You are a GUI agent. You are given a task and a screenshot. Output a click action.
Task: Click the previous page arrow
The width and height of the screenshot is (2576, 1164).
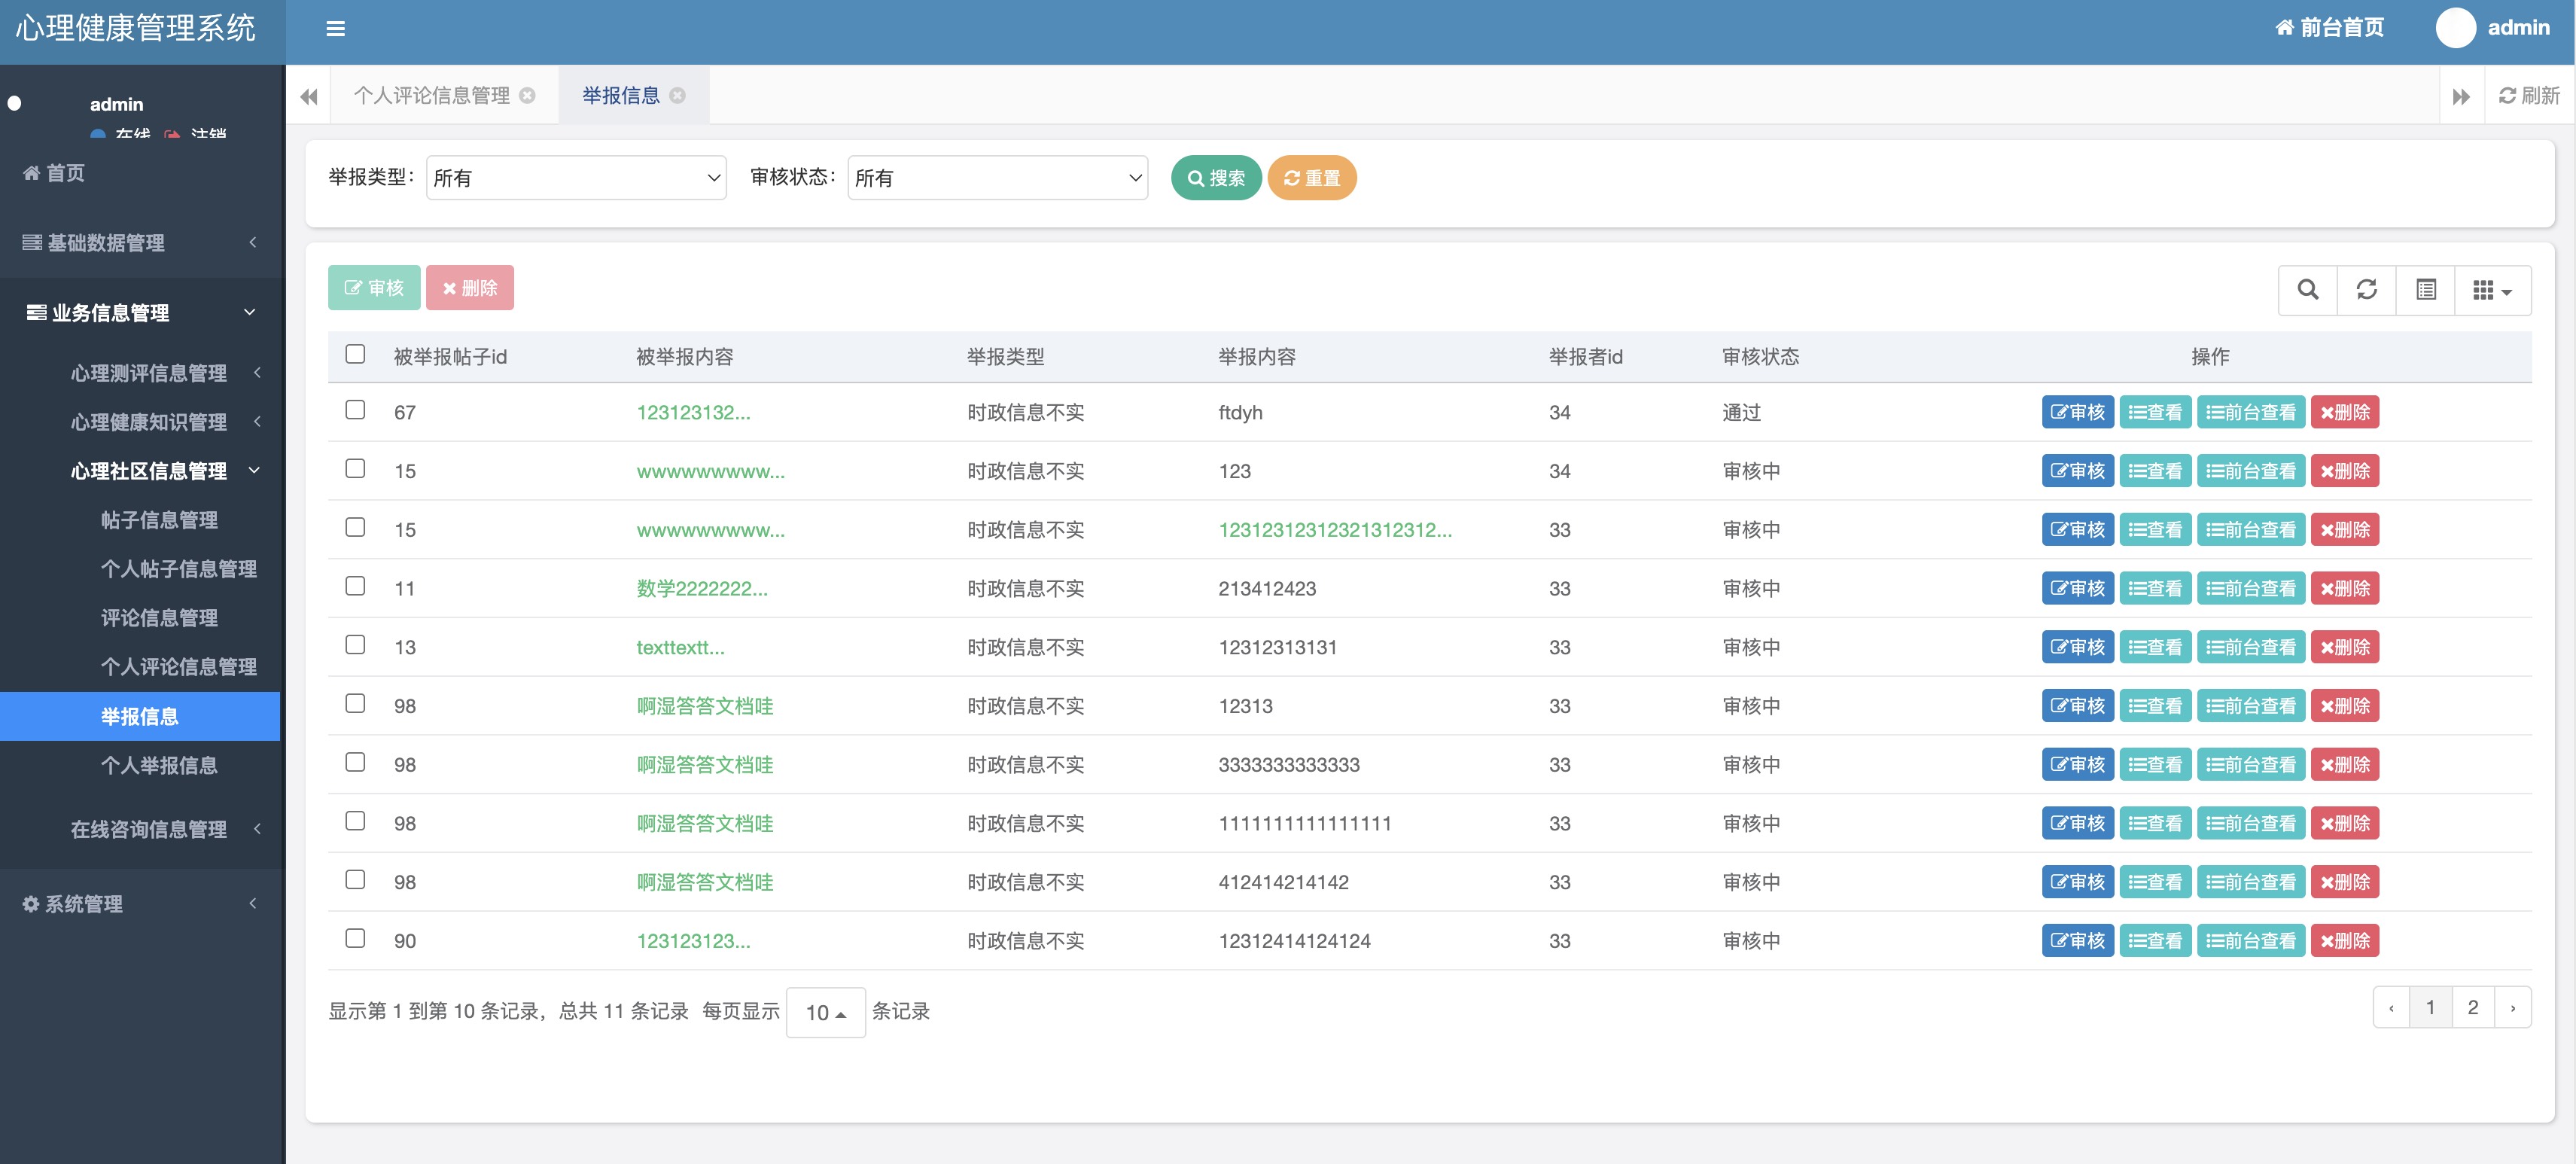click(x=2391, y=1007)
